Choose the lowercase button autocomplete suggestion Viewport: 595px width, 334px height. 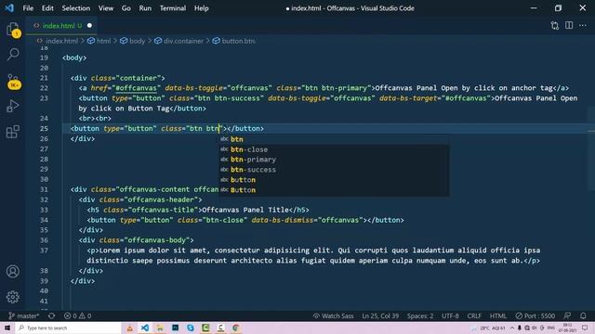click(x=334, y=180)
